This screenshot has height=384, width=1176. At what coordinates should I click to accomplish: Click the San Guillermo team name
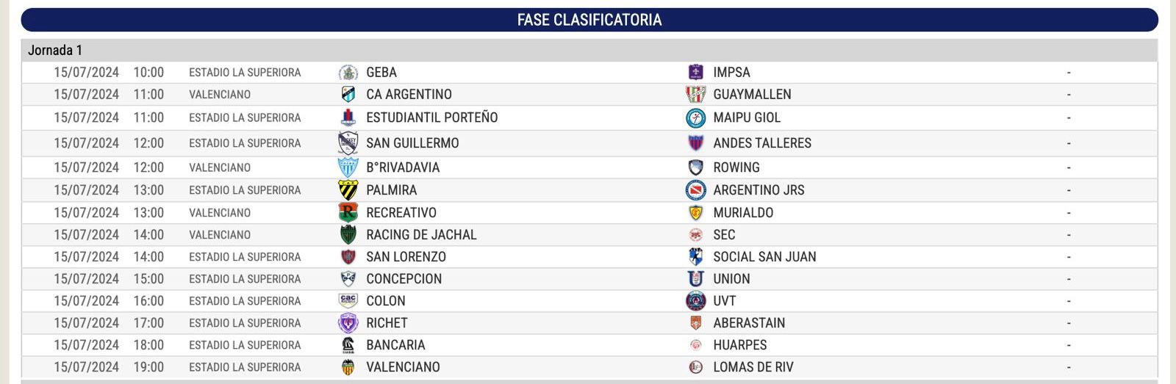tap(412, 143)
